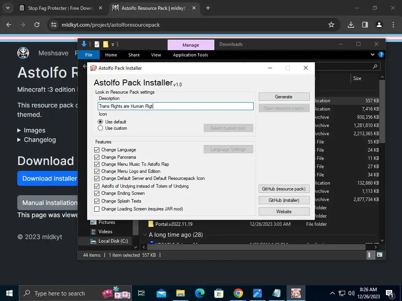Click the blue down-arrow icon in Explorer title bar
The width and height of the screenshot is (402, 301).
(x=84, y=44)
